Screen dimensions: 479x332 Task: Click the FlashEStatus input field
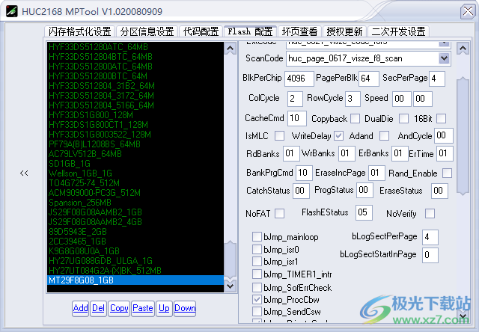tap(364, 212)
